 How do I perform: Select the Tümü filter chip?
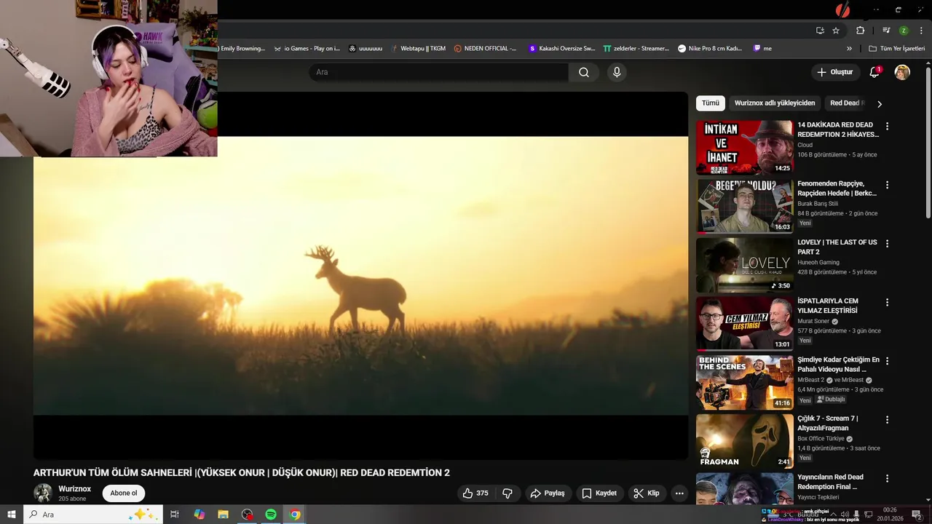(x=711, y=103)
